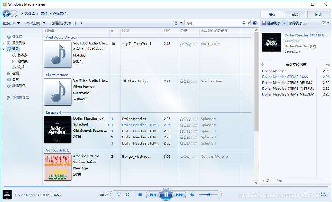Click the Avid Audio Division group link

tap(62, 37)
